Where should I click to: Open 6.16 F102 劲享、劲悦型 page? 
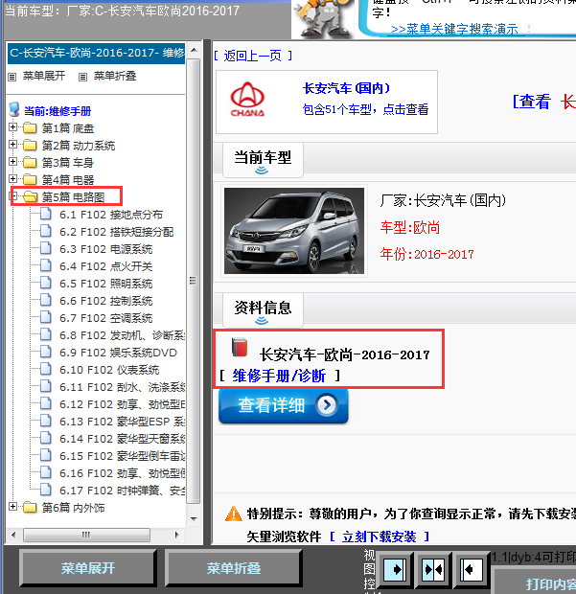(x=122, y=473)
